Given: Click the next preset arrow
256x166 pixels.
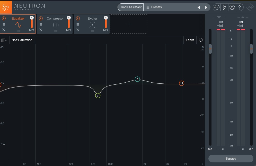Looking at the screenshot, I should (206, 7).
